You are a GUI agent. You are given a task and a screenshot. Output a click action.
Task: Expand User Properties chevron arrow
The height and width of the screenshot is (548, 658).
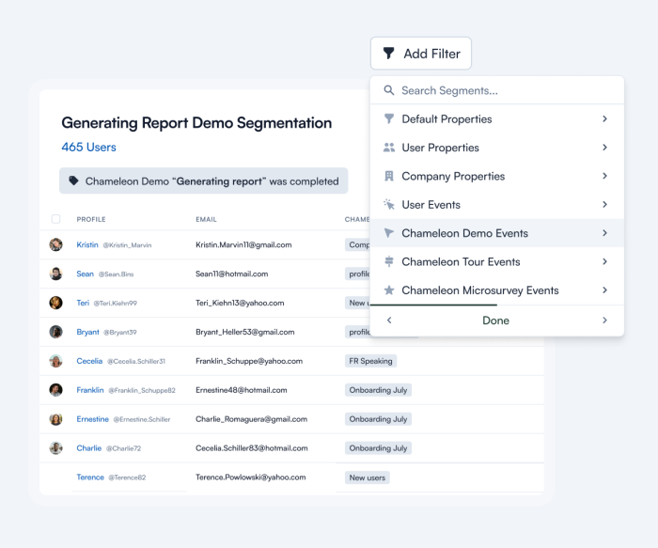604,148
